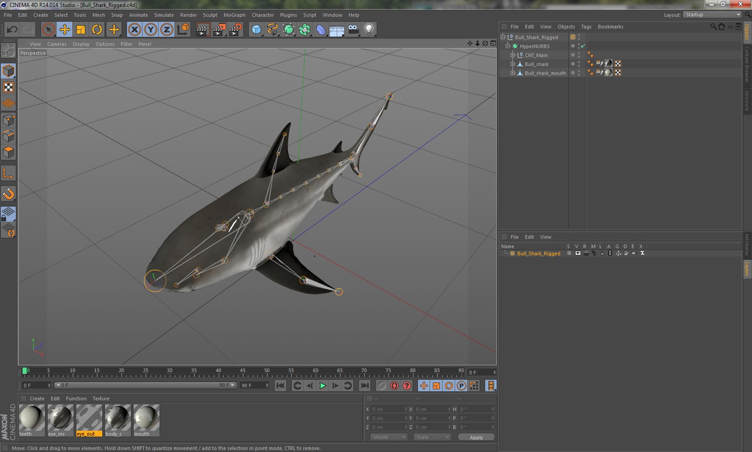Select the eye_out material

click(x=89, y=420)
